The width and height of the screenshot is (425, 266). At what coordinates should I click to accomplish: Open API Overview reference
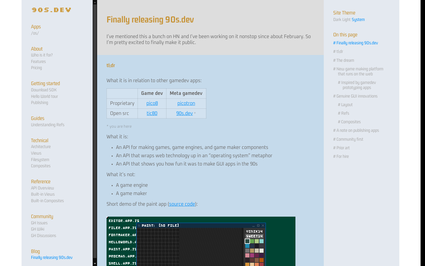(x=42, y=188)
